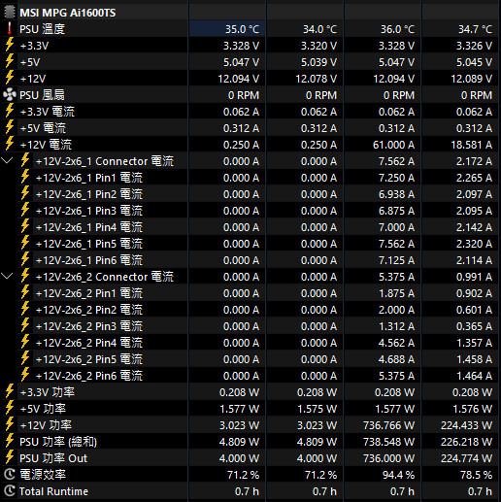Click the 4.562 A value in 2x6_2 Pin4 row
501x502 pixels.
(396, 343)
